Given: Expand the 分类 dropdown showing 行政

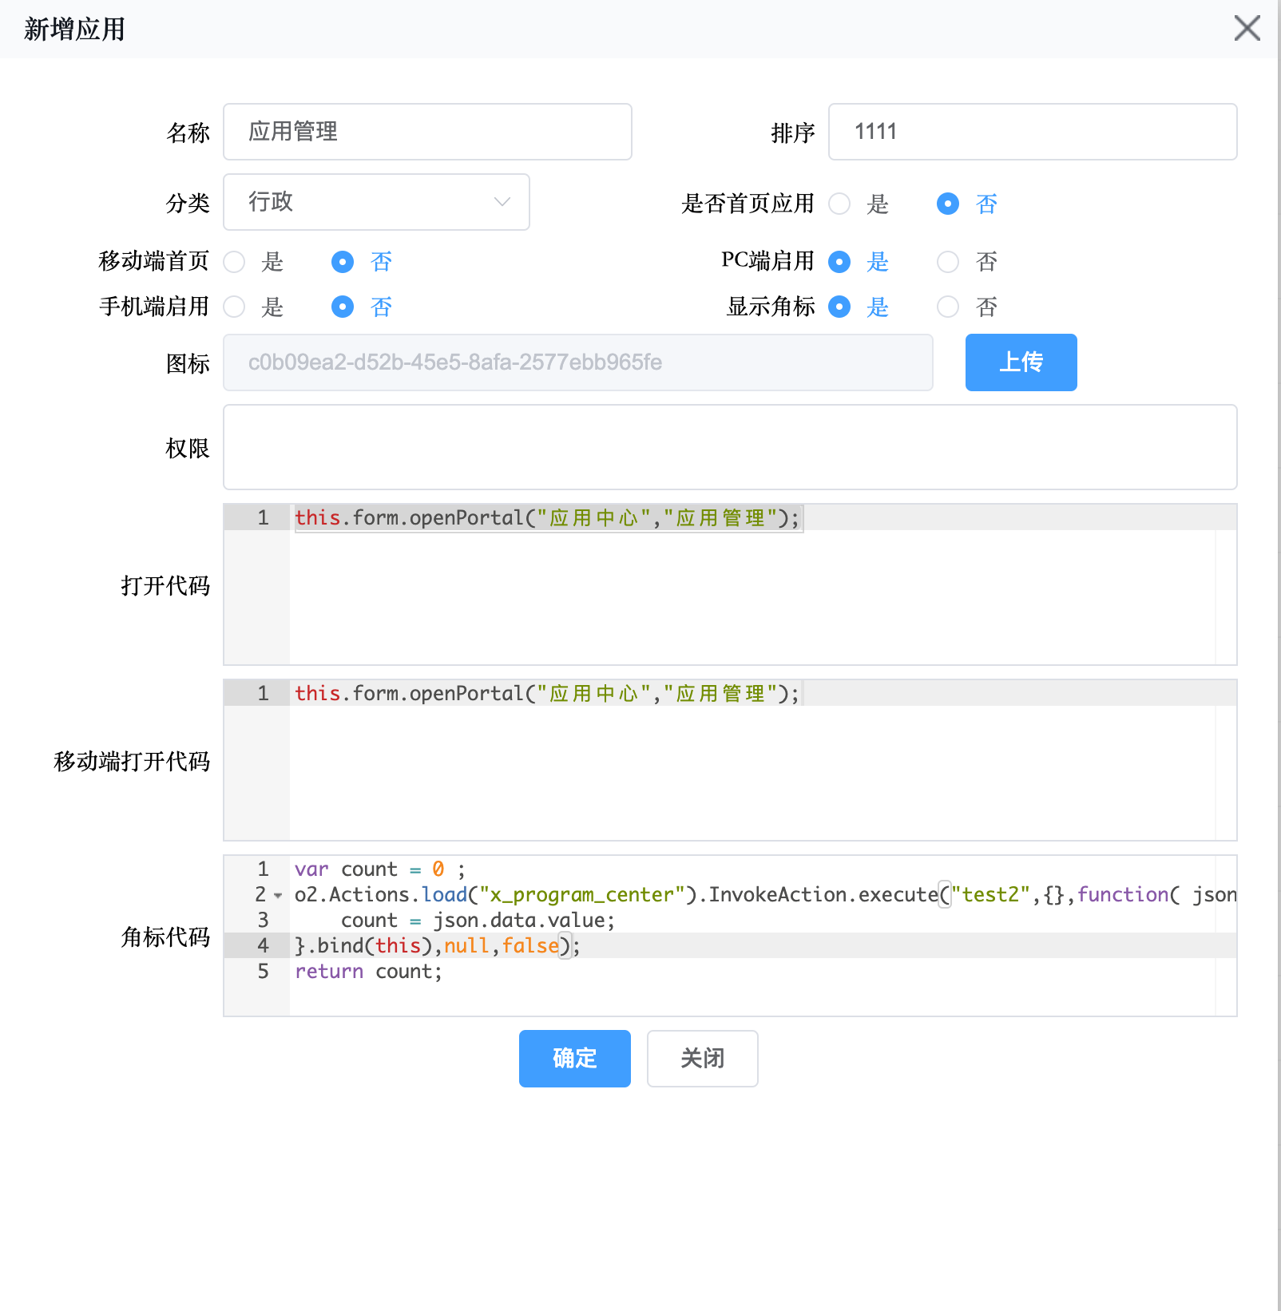Looking at the screenshot, I should click(x=376, y=202).
